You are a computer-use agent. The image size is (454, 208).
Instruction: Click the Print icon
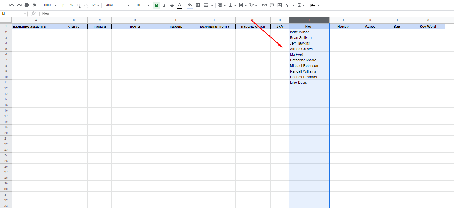click(x=27, y=5)
